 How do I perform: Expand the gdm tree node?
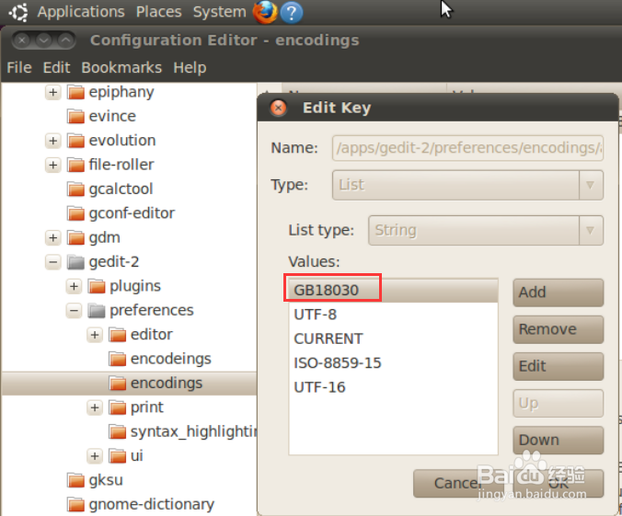coord(52,238)
